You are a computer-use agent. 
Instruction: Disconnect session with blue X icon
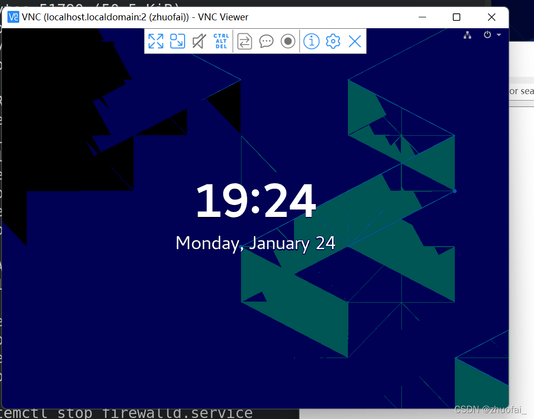click(x=355, y=41)
